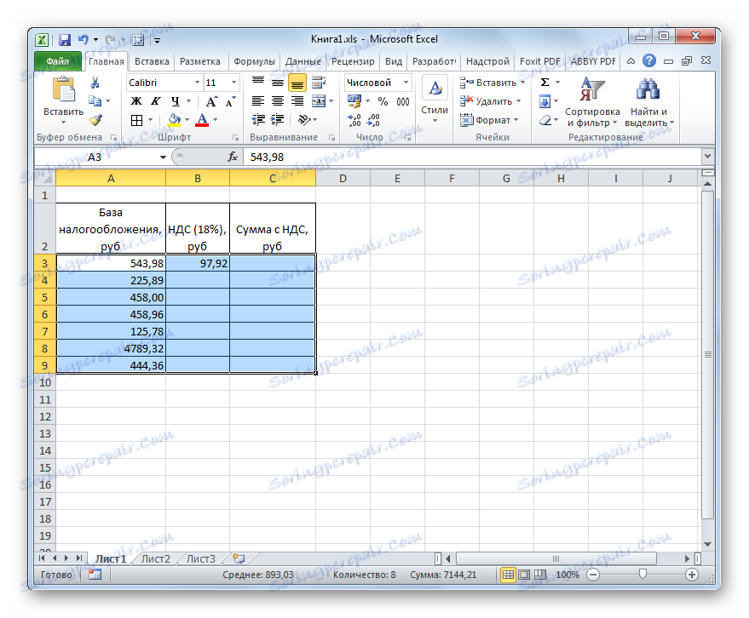This screenshot has height=618, width=749.
Task: Click the Percent Style icon
Action: coord(383,101)
